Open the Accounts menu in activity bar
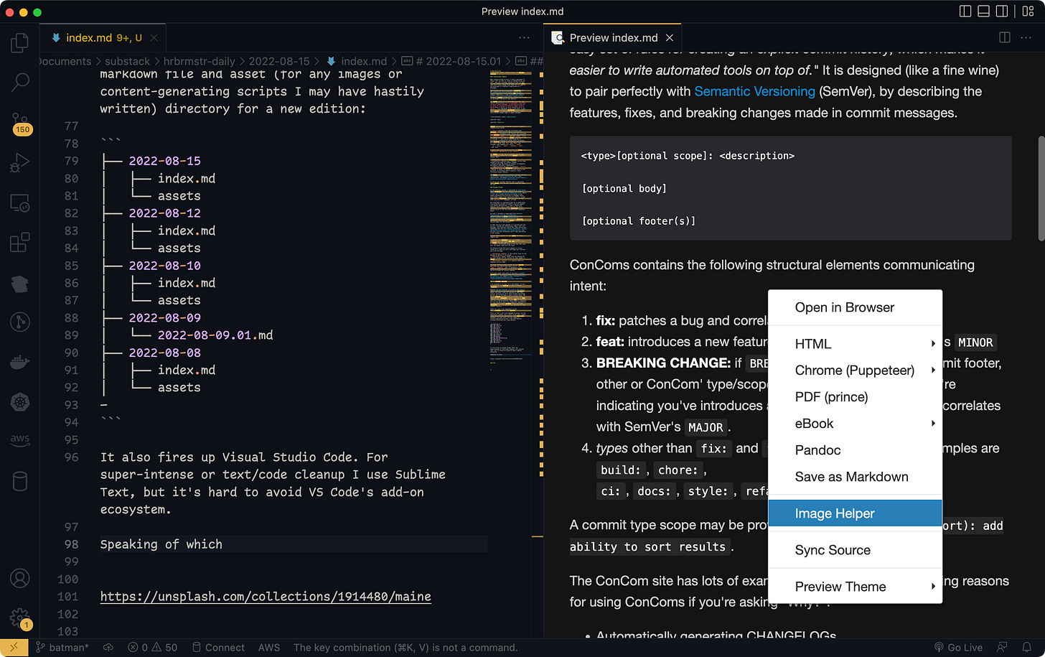 (x=20, y=578)
